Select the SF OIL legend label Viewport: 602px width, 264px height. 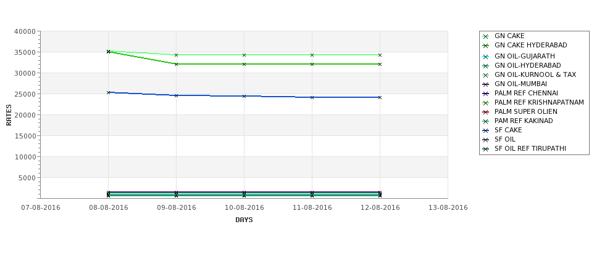point(505,139)
